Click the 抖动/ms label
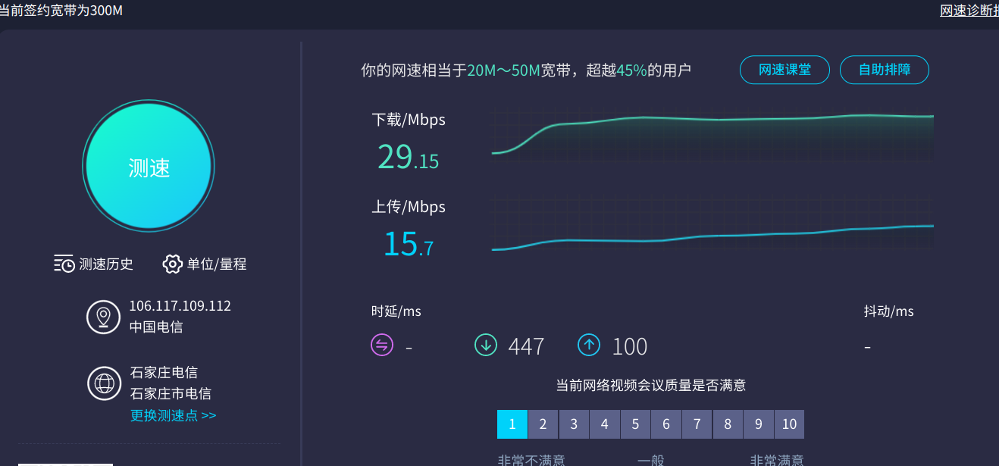The height and width of the screenshot is (466, 999). click(x=889, y=311)
